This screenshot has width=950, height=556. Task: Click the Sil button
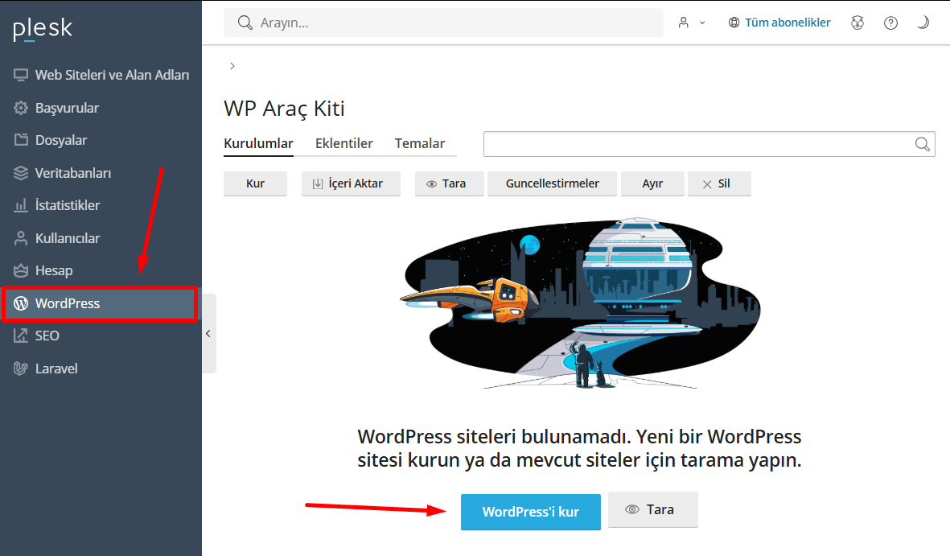719,183
